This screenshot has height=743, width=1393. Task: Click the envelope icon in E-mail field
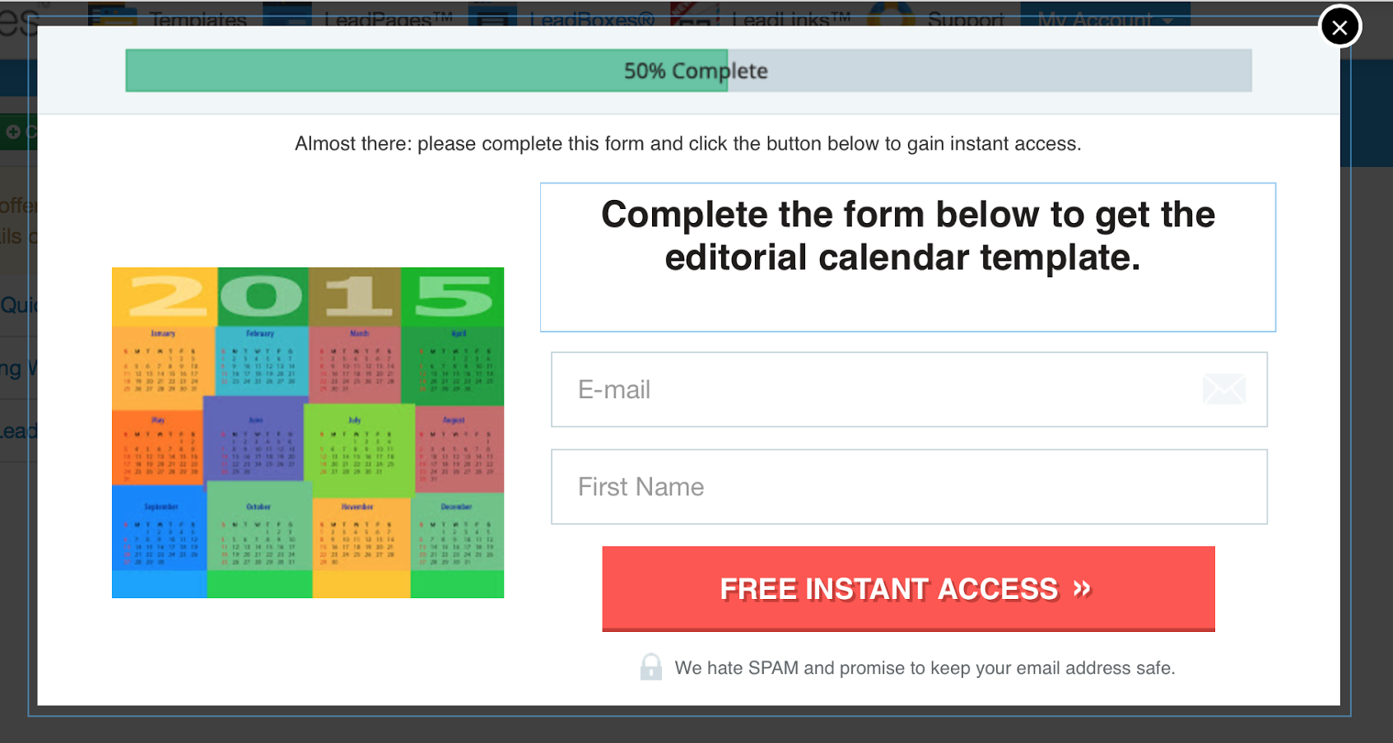1224,389
